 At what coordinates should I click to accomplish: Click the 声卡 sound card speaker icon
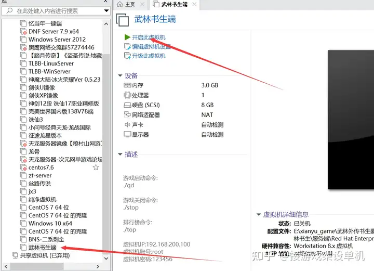pos(127,125)
